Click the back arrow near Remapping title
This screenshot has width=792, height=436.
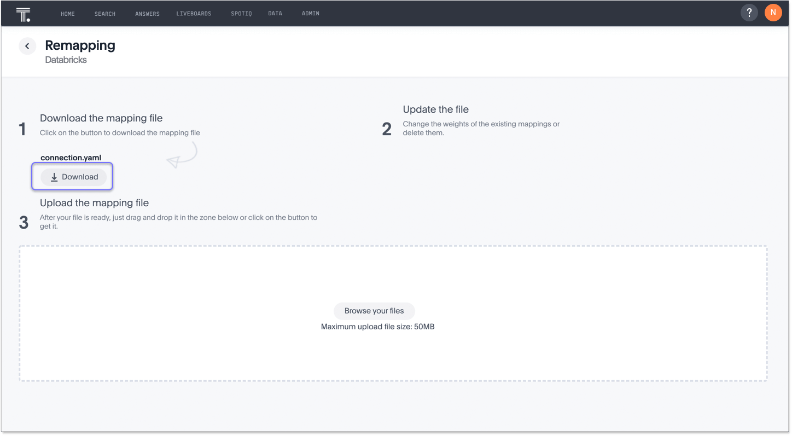(x=27, y=46)
